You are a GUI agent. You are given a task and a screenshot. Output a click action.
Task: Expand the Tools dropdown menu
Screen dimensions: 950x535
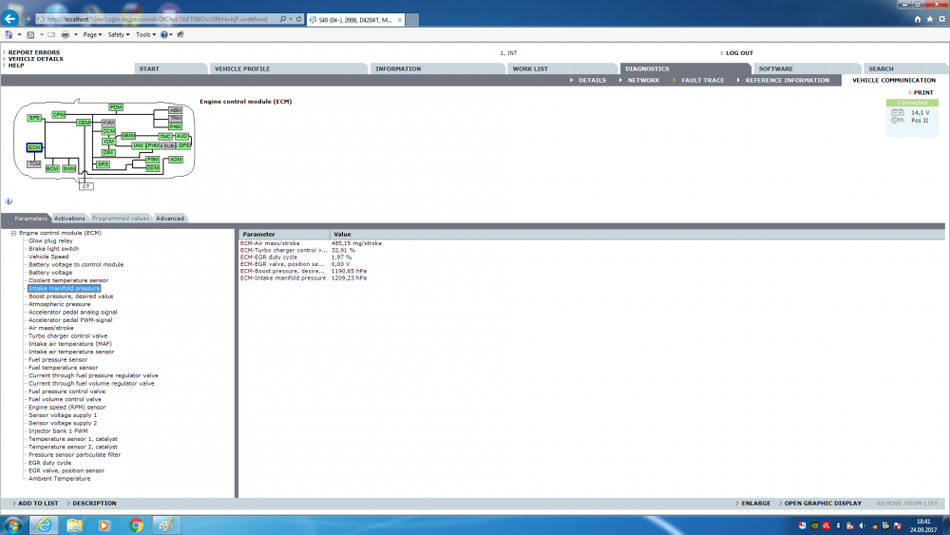(145, 34)
